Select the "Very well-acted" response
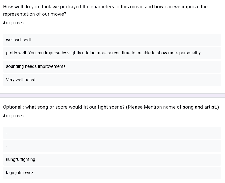The width and height of the screenshot is (225, 183). [x=21, y=80]
